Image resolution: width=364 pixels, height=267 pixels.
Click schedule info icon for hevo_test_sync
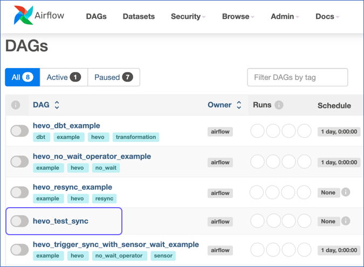[346, 221]
